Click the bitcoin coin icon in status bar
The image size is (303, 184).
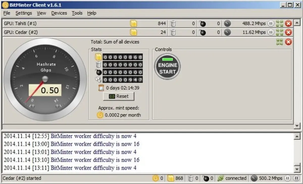(x=156, y=178)
